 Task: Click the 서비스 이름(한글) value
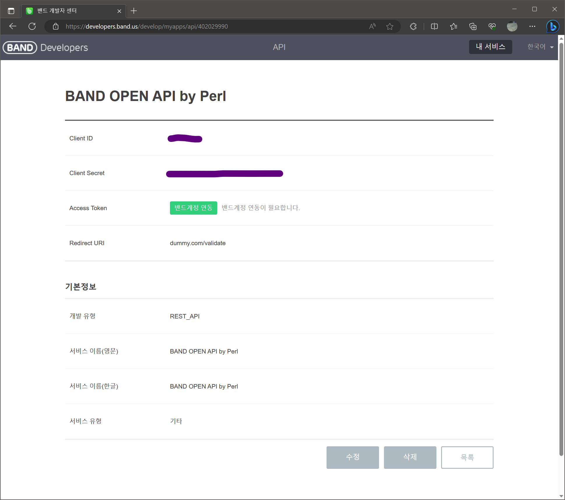[x=204, y=386]
